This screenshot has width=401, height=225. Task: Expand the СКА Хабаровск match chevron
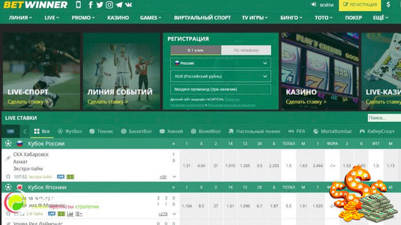(174, 176)
